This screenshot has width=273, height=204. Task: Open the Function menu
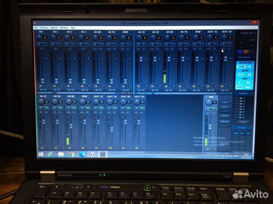coord(44,28)
